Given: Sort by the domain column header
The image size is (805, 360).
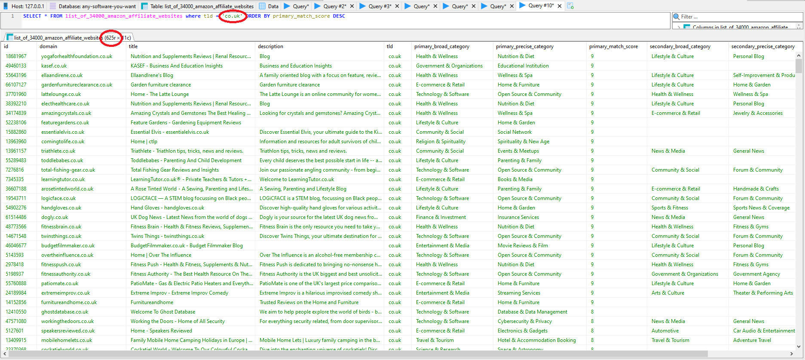Looking at the screenshot, I should (x=82, y=46).
